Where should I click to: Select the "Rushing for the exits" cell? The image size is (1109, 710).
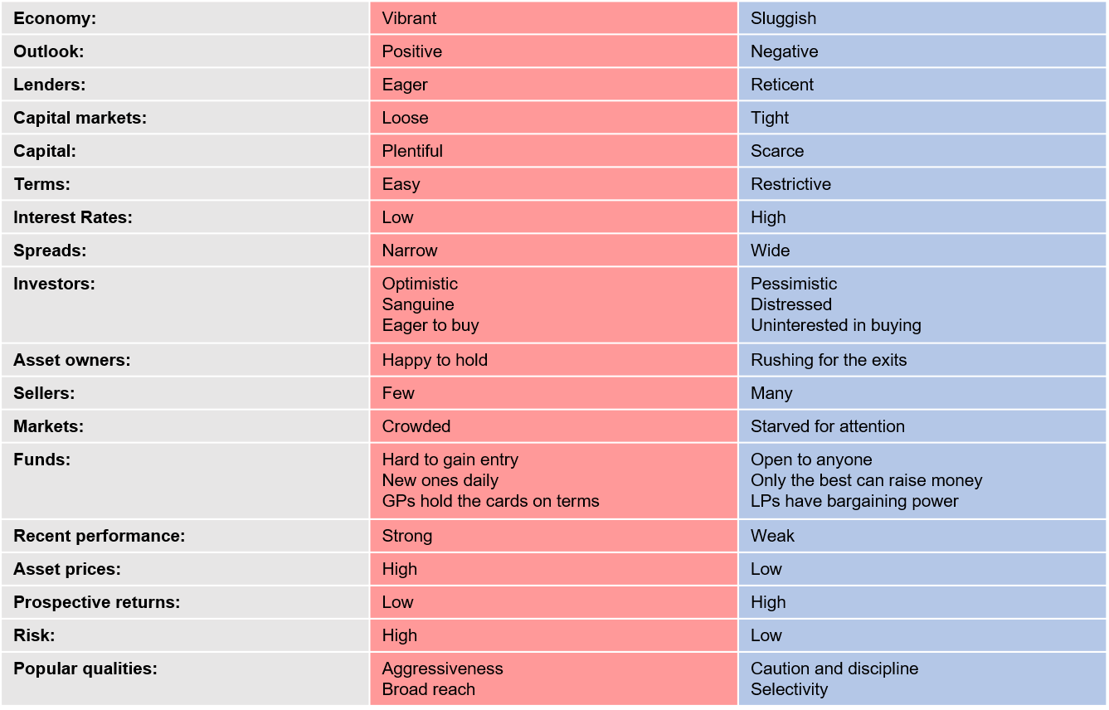(829, 360)
